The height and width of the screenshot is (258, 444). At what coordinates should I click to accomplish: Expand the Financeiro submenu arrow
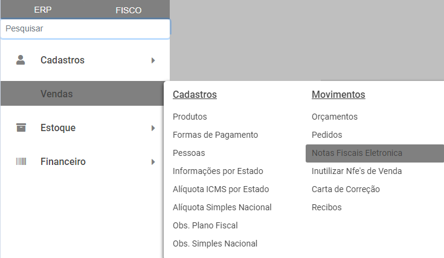coord(153,162)
